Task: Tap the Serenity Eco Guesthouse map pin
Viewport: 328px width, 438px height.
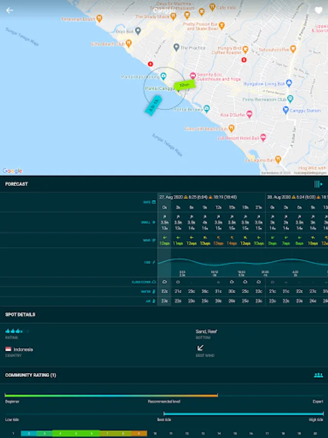Action: coord(193,75)
